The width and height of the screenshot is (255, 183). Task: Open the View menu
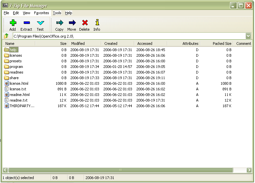(x=26, y=13)
